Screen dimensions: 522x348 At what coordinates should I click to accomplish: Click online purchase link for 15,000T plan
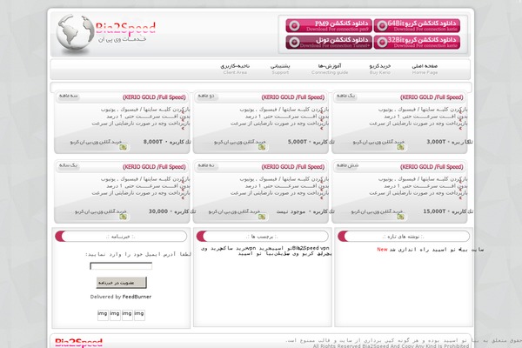point(377,211)
